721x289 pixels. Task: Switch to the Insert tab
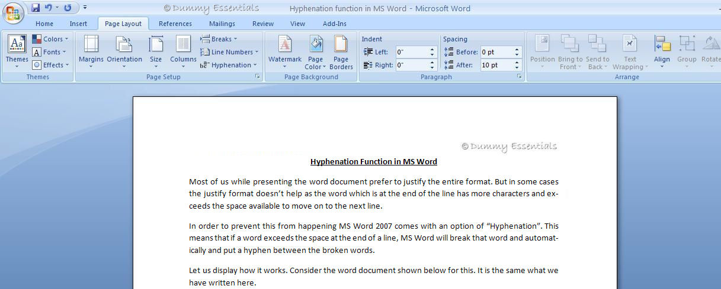pos(78,24)
